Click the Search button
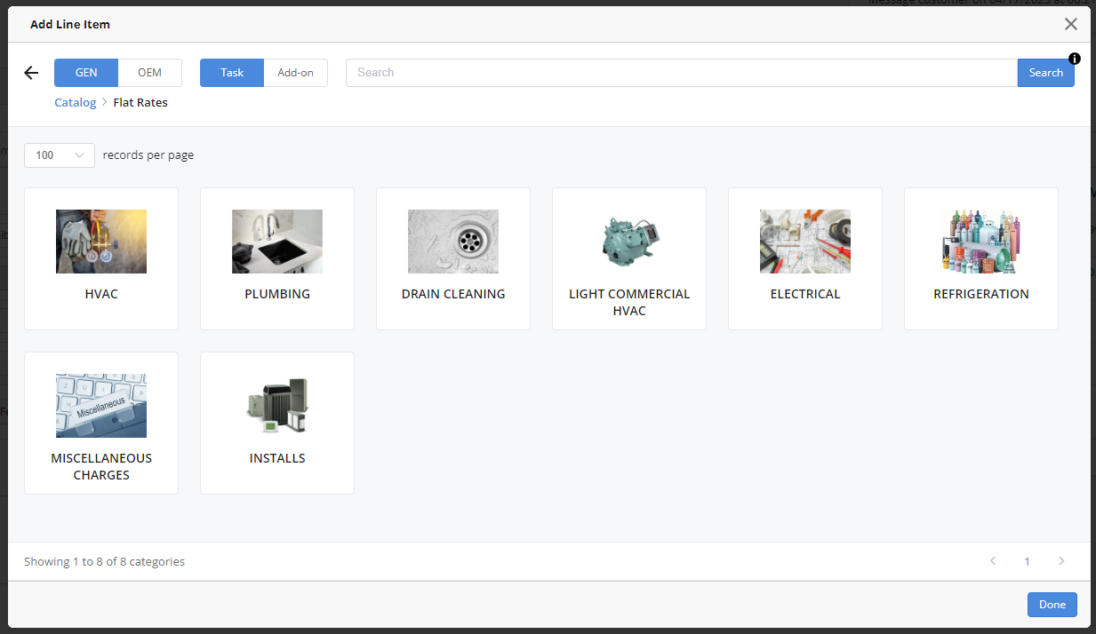Screen dimensions: 1096x634 point(1046,73)
